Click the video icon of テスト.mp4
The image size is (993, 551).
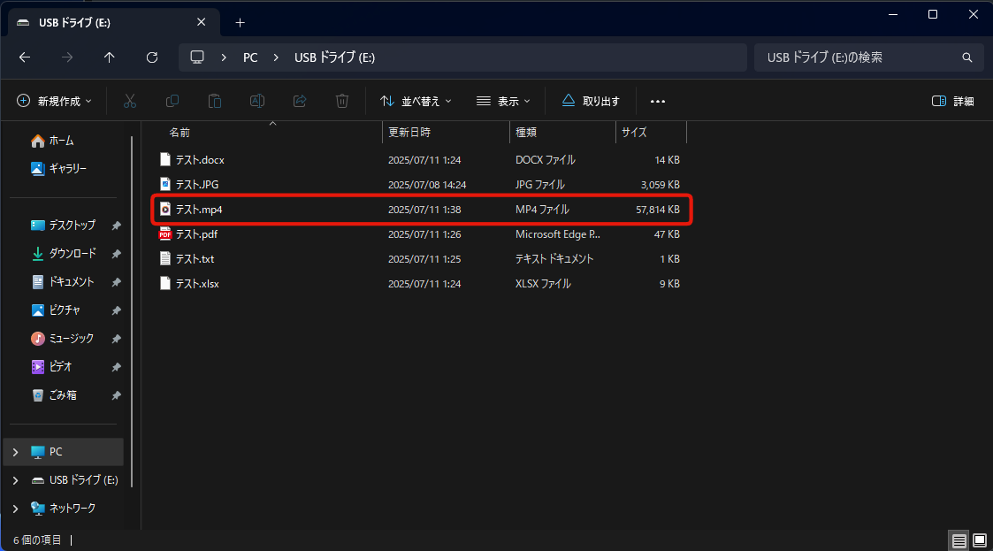point(164,210)
